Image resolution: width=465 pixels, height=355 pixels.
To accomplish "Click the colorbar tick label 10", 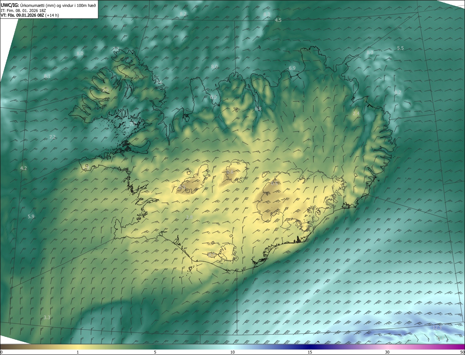I will pyautogui.click(x=232, y=352).
